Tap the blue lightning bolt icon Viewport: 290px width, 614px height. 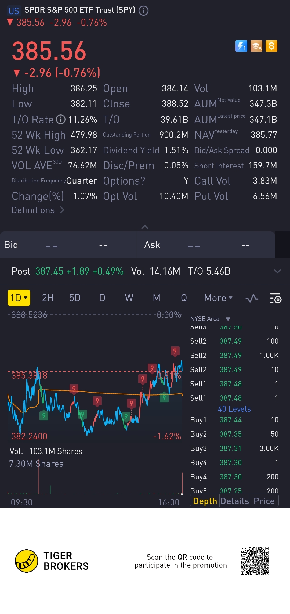[x=241, y=46]
